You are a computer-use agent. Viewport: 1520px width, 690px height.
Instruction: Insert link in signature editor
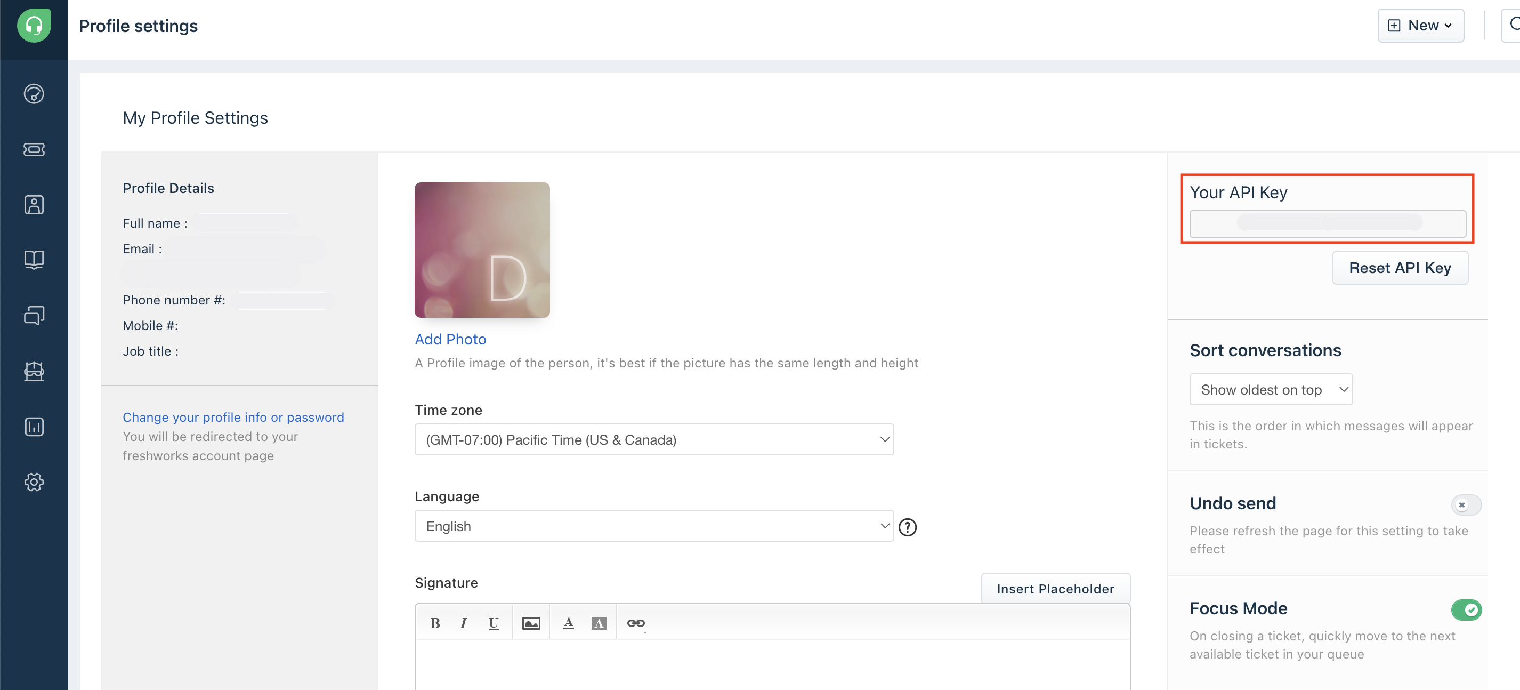(635, 623)
